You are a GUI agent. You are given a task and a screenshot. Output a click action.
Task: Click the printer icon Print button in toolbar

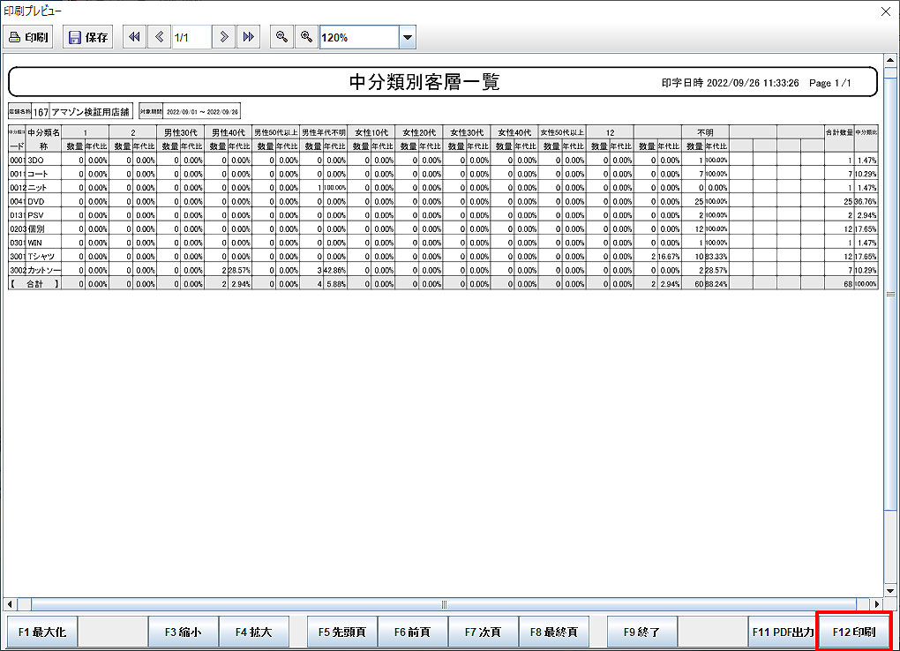pos(29,37)
